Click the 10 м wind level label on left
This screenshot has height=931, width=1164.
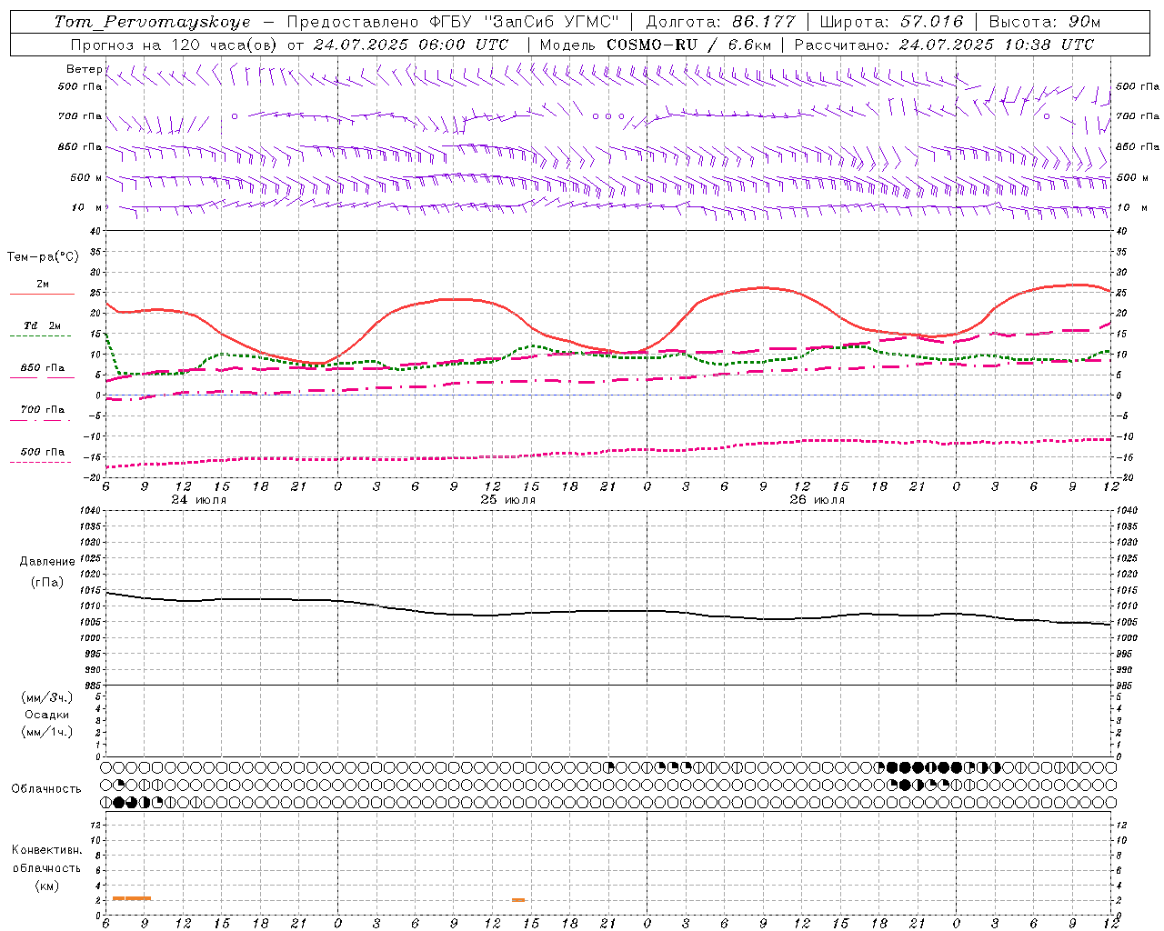tap(86, 208)
